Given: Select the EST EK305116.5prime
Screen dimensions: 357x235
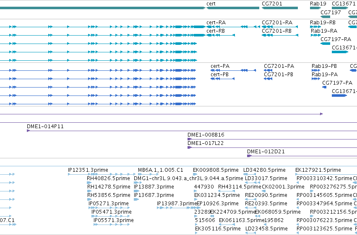Looking at the screenshot, I should tap(218, 229).
